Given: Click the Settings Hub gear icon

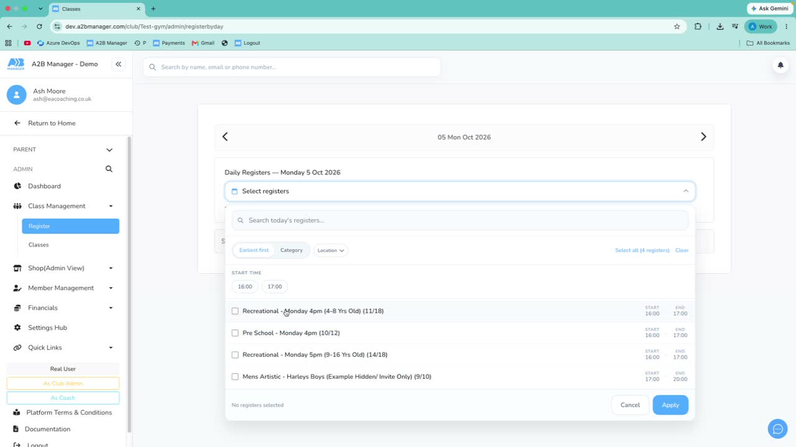Looking at the screenshot, I should coord(17,328).
